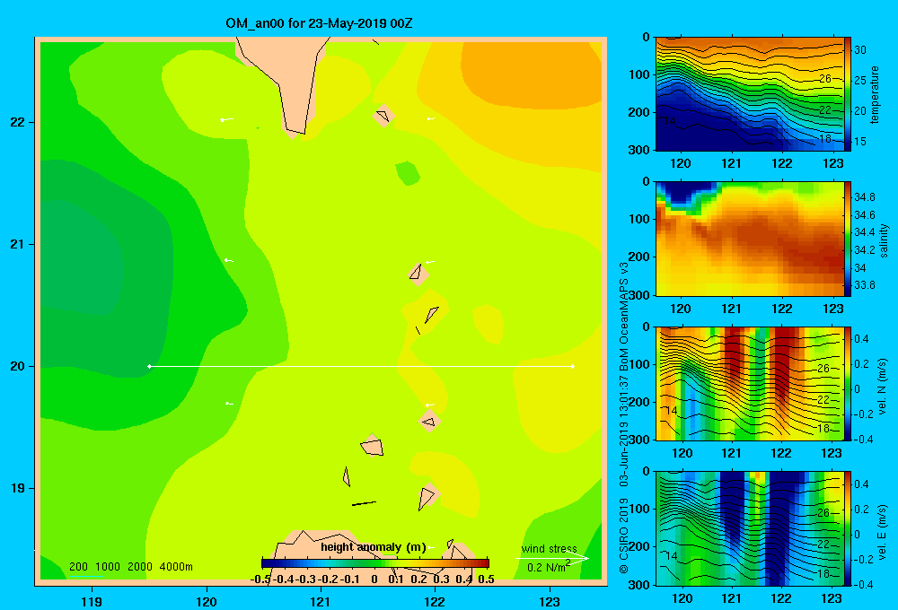Click the '-0.4' tick on vel. E color bar
Image resolution: width=898 pixels, height=610 pixels.
point(864,584)
